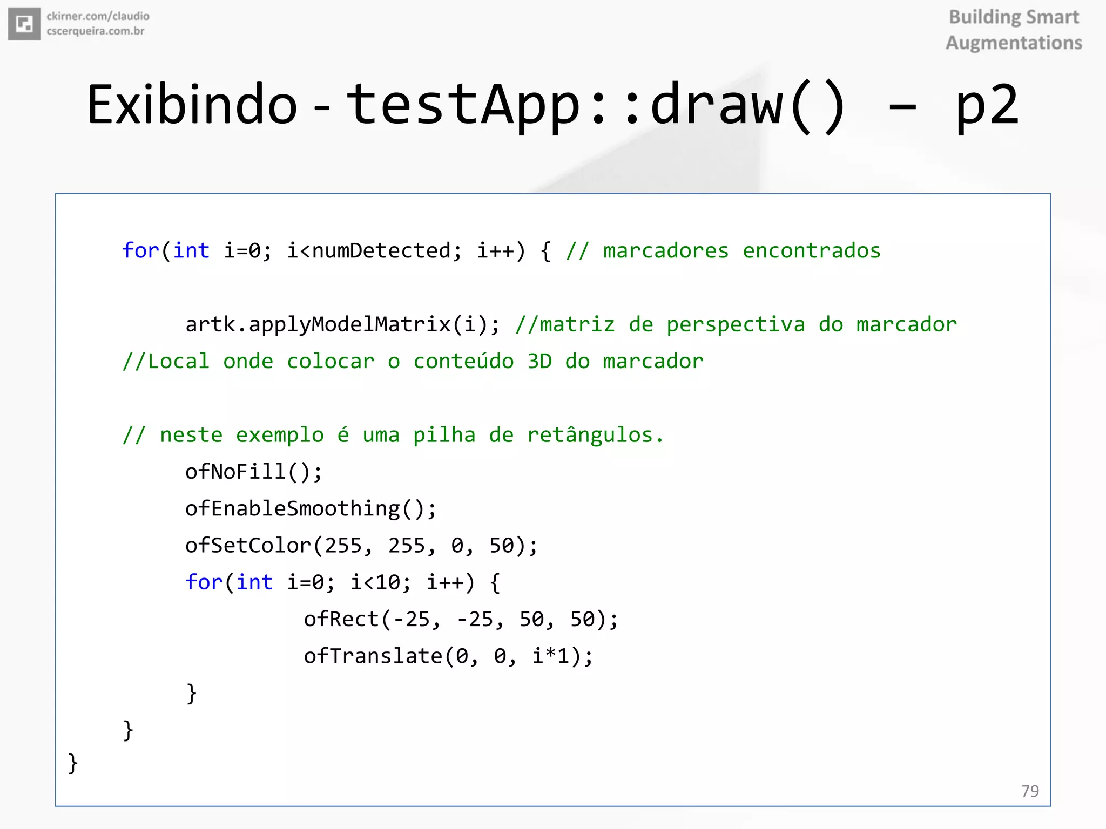Open the cscerqueira.com.br link
Image resolution: width=1106 pixels, height=829 pixels.
96,31
